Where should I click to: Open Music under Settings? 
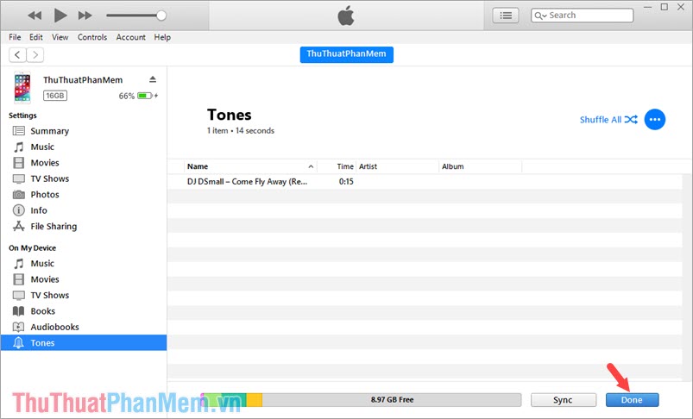tap(84, 147)
